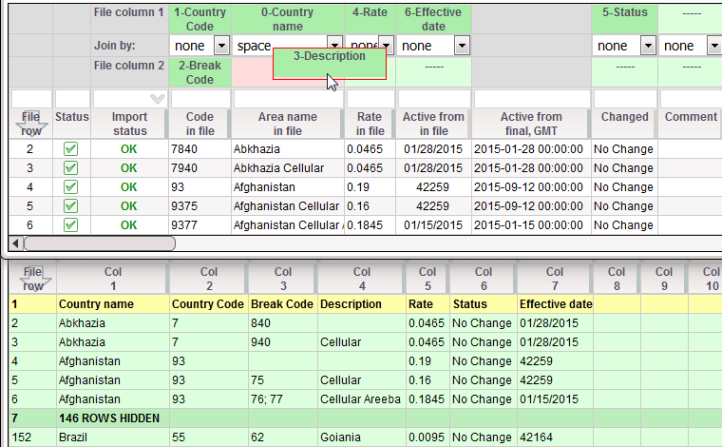Image resolution: width=722 pixels, height=447 pixels.
Task: Click the 'Import status' column header
Action: coord(130,124)
